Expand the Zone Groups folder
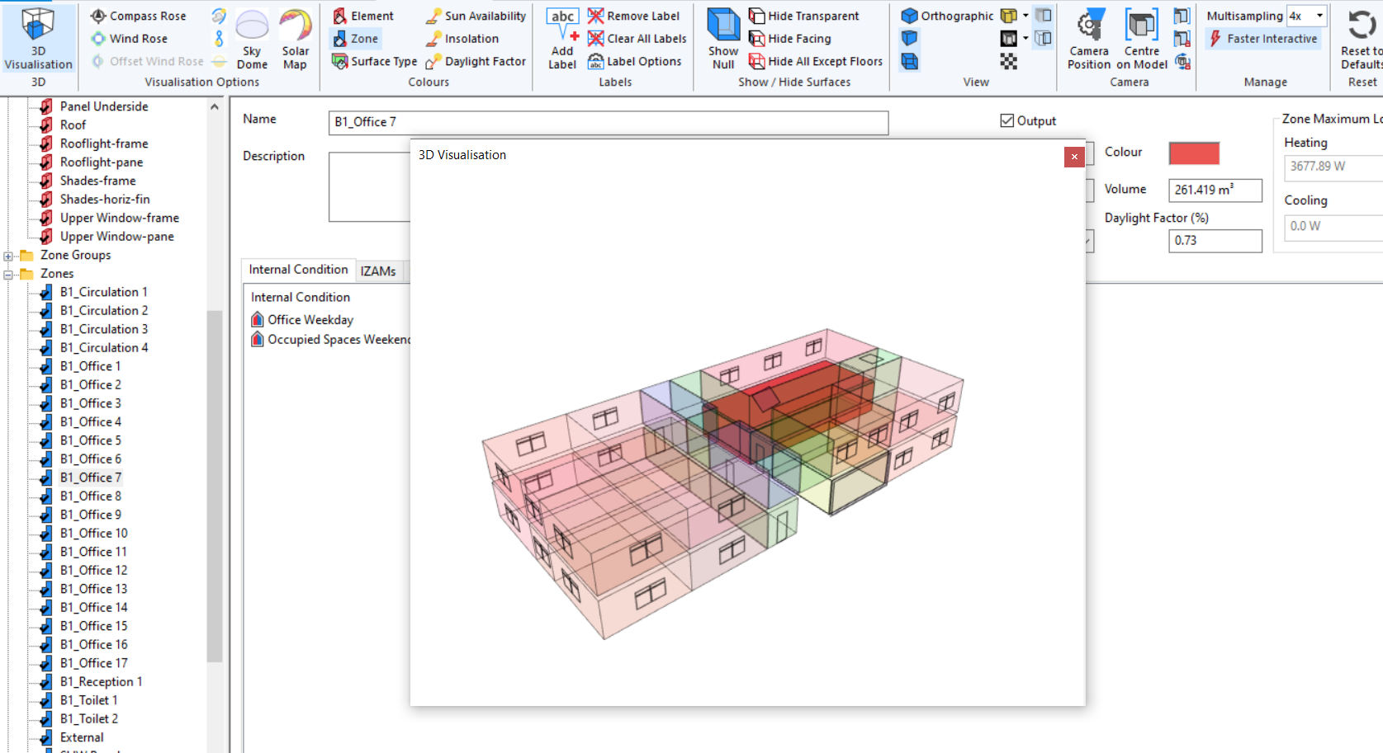The width and height of the screenshot is (1383, 753). (8, 256)
